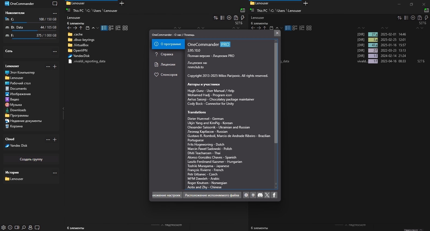Open the Лицензии tab
Viewport: 430px width, 231px height.
tap(168, 64)
